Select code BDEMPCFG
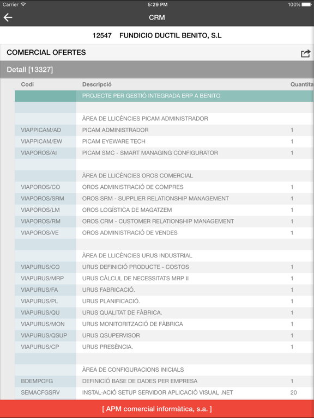The image size is (314, 418). coord(37,381)
